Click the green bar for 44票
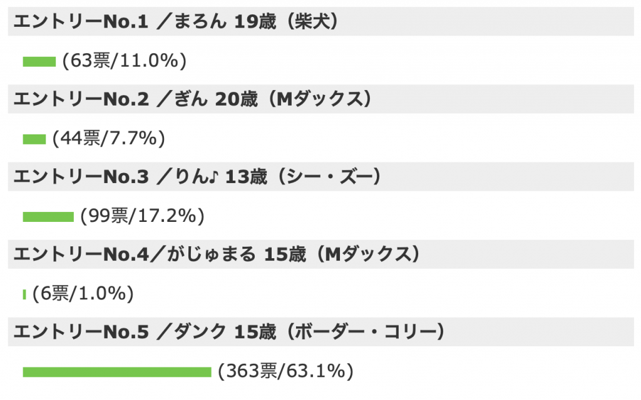 pyautogui.click(x=34, y=139)
